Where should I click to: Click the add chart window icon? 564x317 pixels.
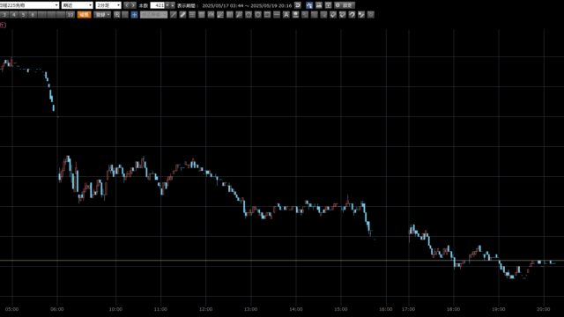328,5
